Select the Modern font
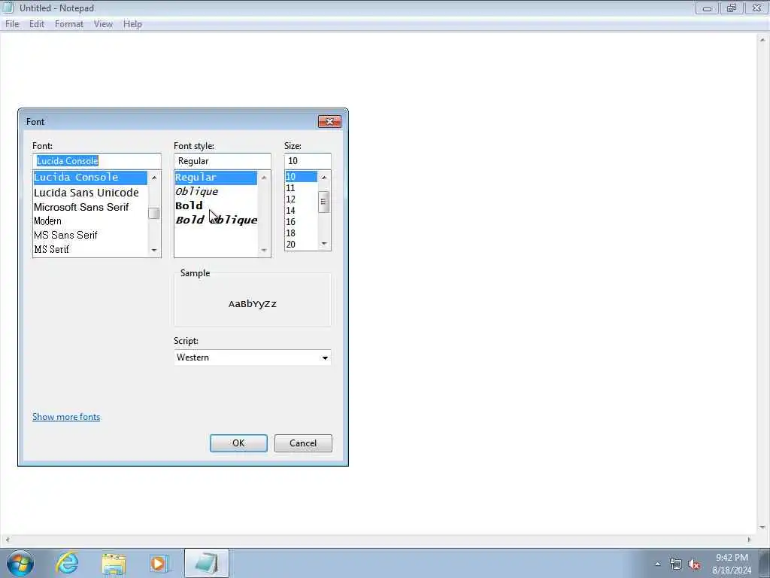Screen dimensions: 770x578 90,221
